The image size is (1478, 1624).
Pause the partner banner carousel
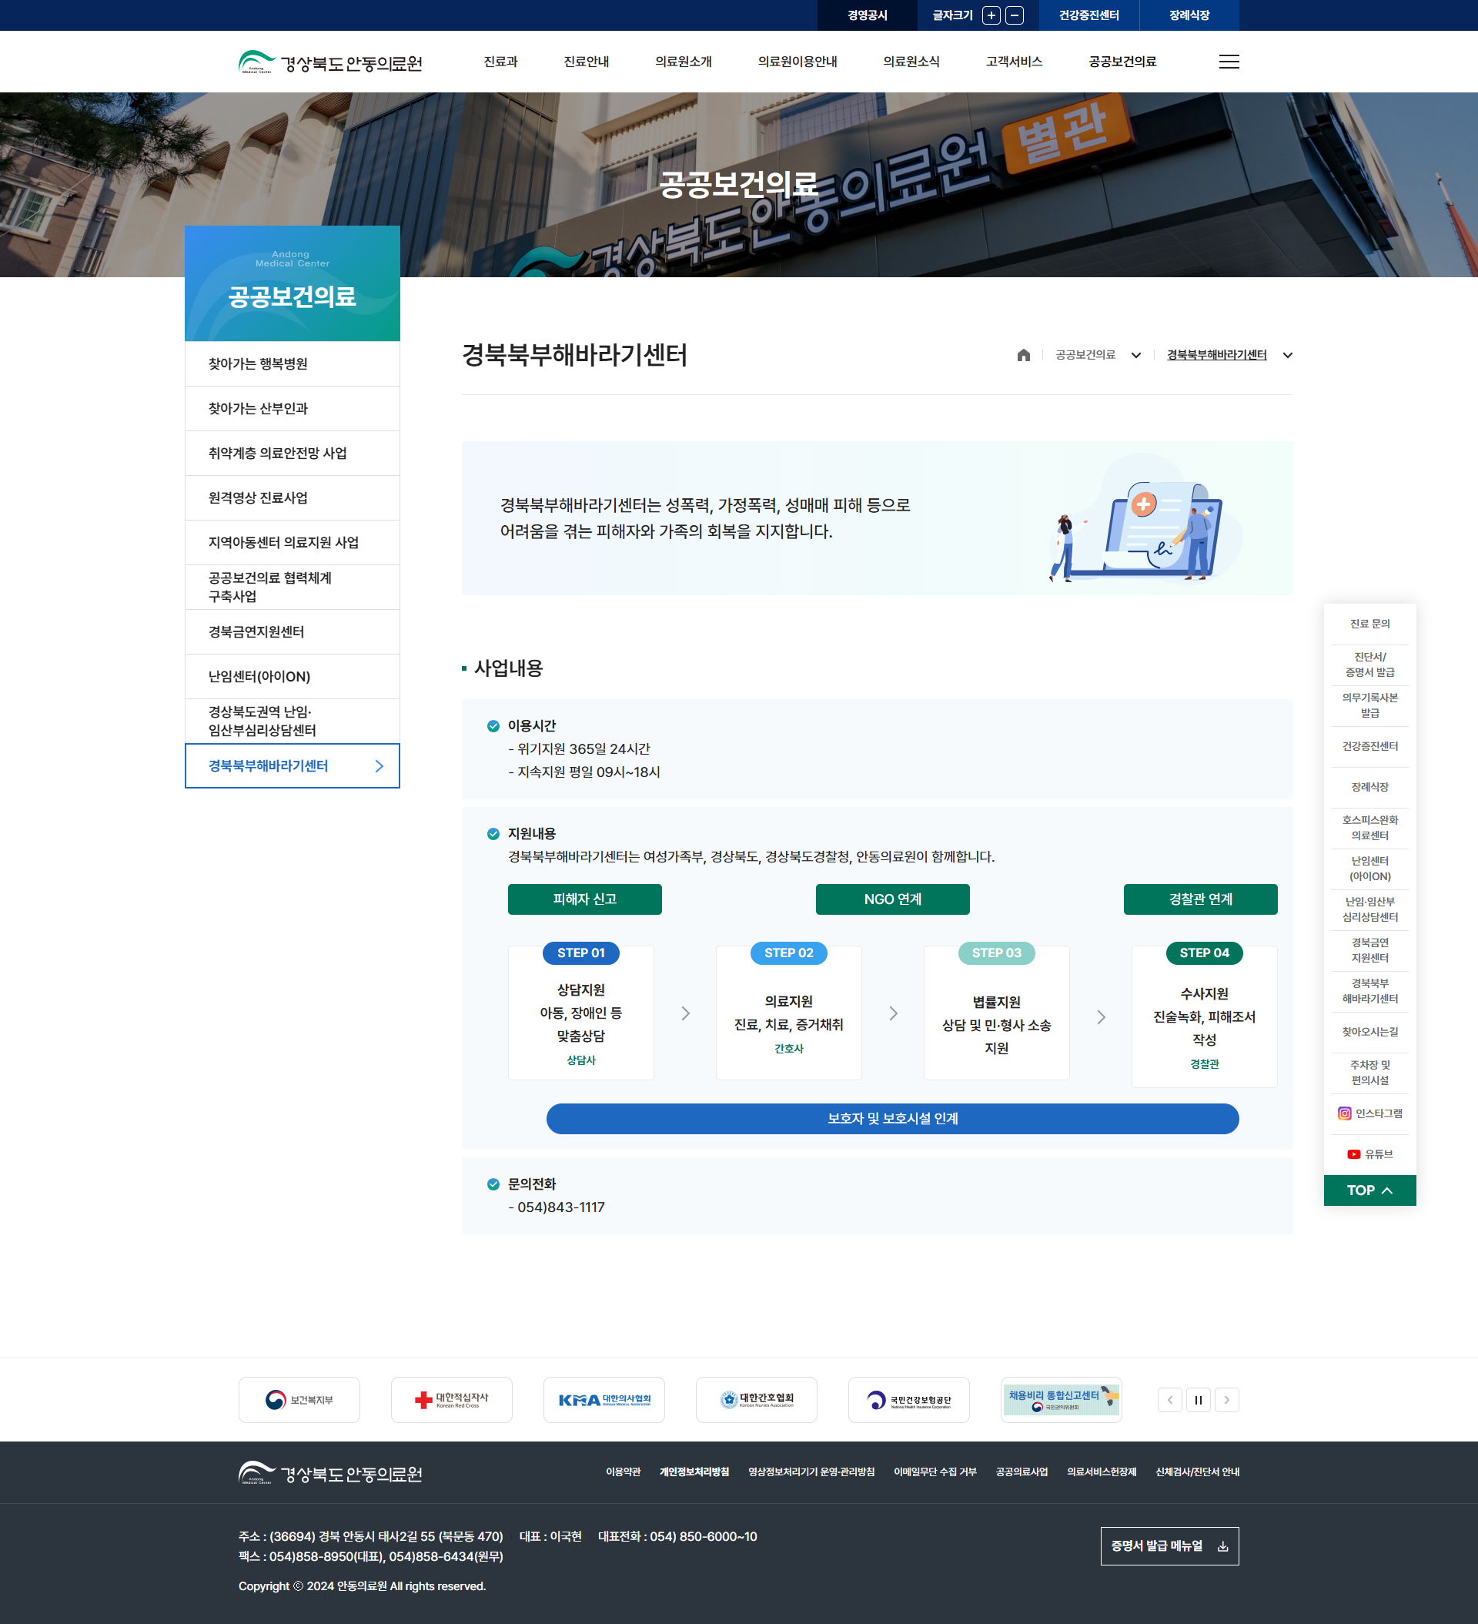tap(1198, 1400)
